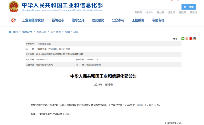The height and width of the screenshot is (125, 204).
Task: Open 专题专栏 navigation menu
Action: point(158,20)
